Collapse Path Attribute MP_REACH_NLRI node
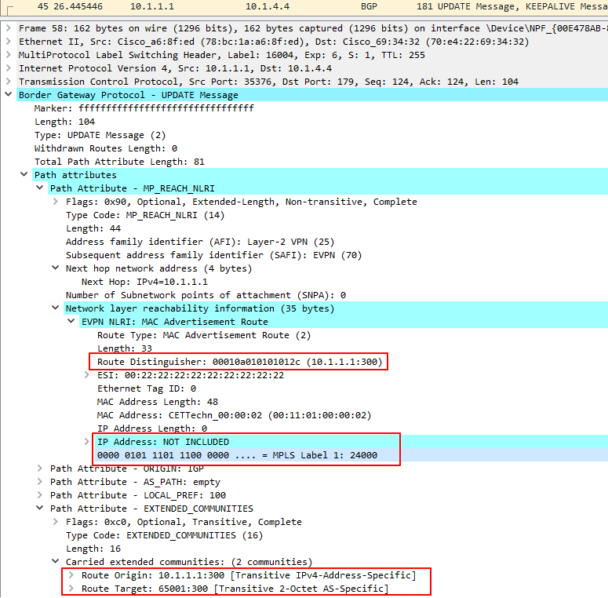The width and height of the screenshot is (608, 598). click(x=40, y=188)
